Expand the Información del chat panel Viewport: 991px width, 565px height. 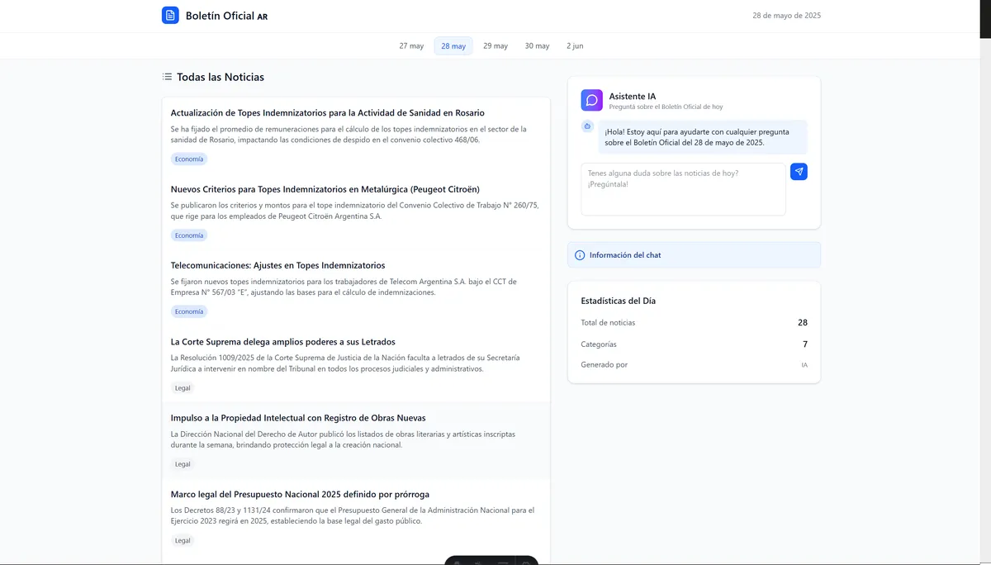[695, 255]
